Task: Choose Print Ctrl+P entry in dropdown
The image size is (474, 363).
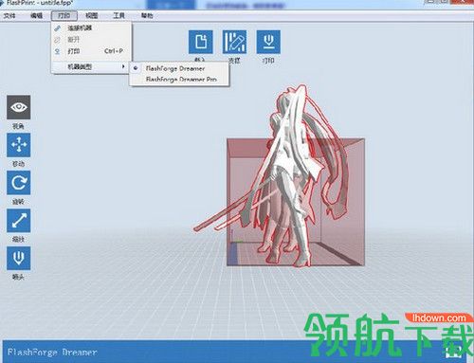Action: pos(91,51)
